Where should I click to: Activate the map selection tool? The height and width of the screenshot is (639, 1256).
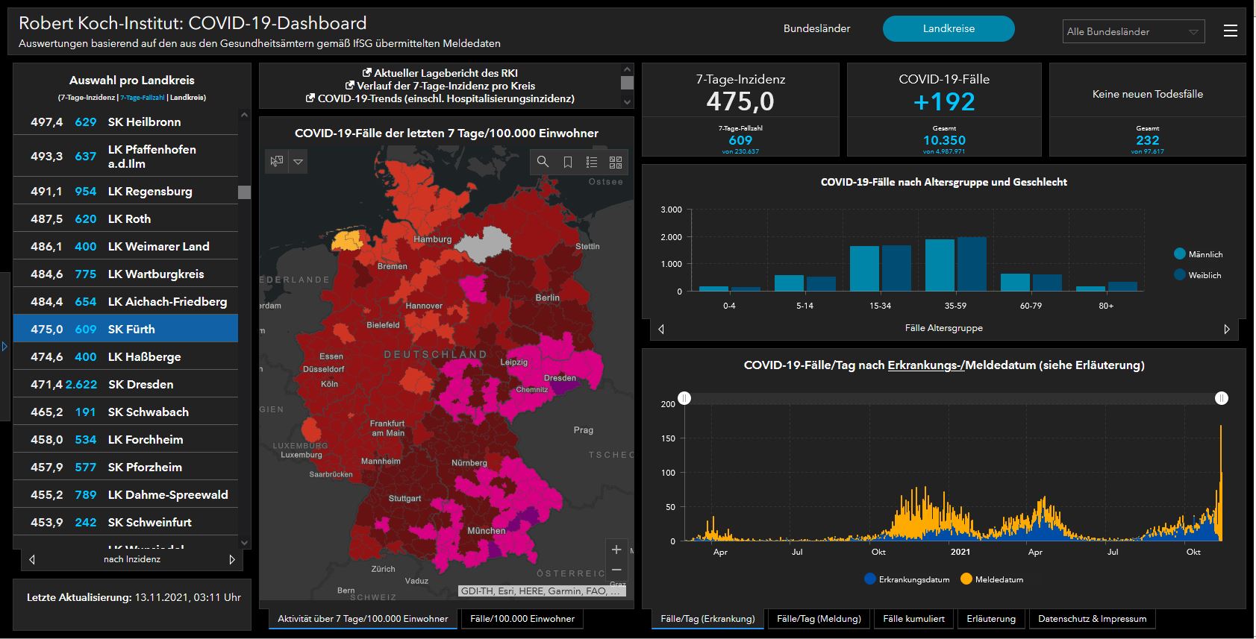coord(277,161)
